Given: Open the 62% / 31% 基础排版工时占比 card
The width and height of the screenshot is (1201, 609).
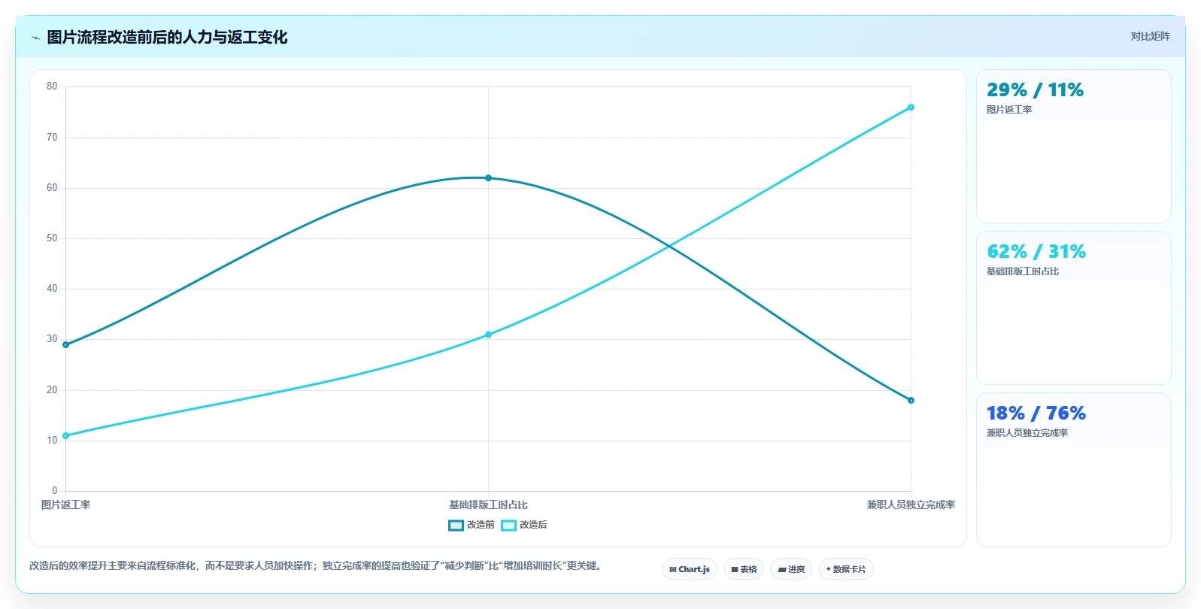Looking at the screenshot, I should tap(1073, 308).
